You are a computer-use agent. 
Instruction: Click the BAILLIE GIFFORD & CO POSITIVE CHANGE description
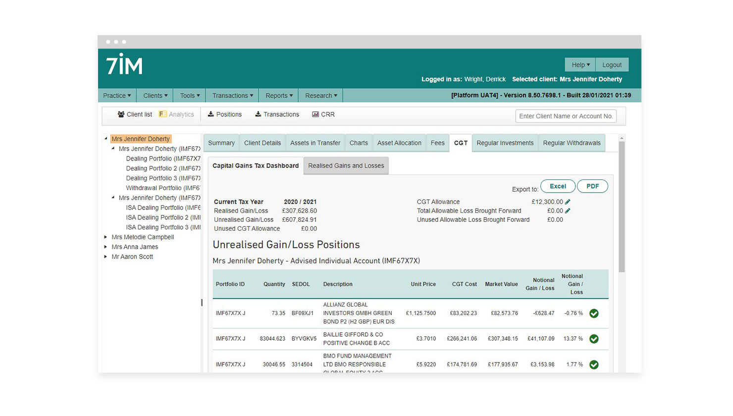pyautogui.click(x=357, y=339)
